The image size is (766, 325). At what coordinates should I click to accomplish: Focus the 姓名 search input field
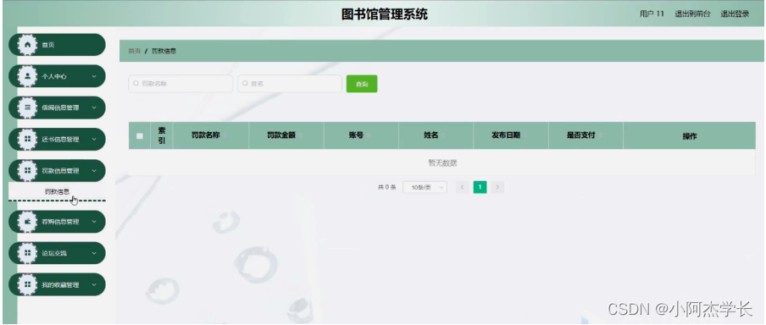[289, 84]
